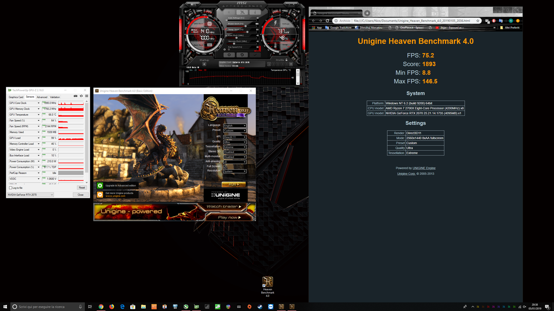Screen dimensions: 554x311
Task: Click the UNIGINE Engine link
Action: pyautogui.click(x=424, y=168)
